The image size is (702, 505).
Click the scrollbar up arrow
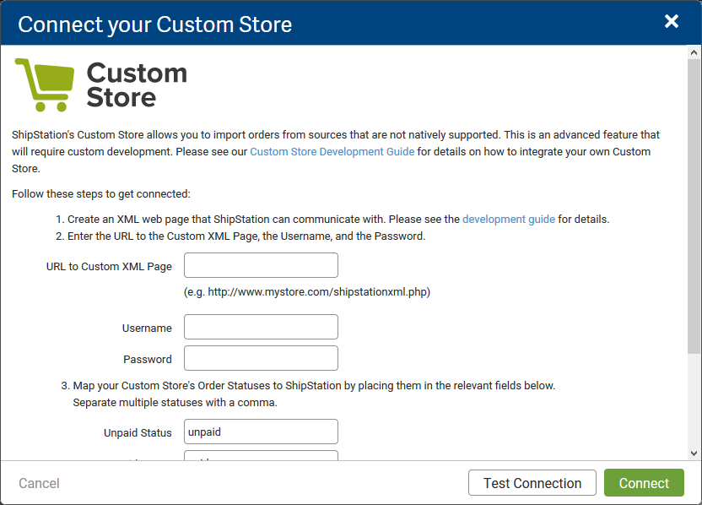click(x=692, y=53)
